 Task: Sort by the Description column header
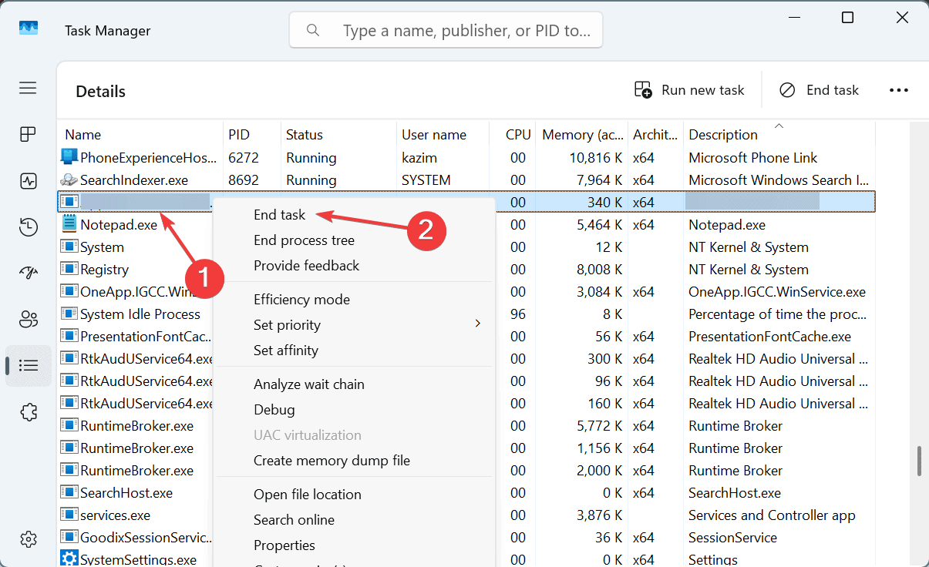(x=779, y=135)
